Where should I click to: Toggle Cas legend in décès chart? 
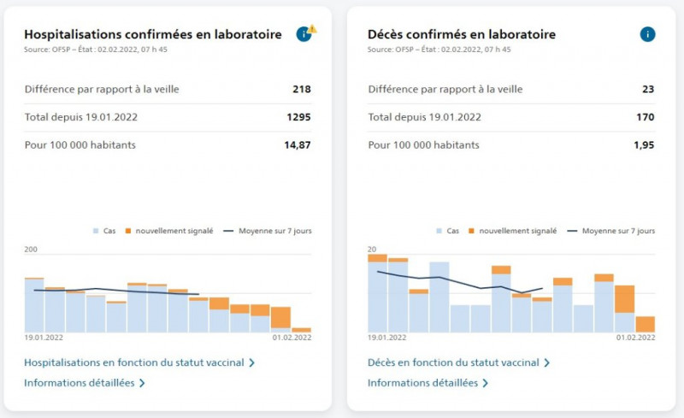click(x=447, y=231)
